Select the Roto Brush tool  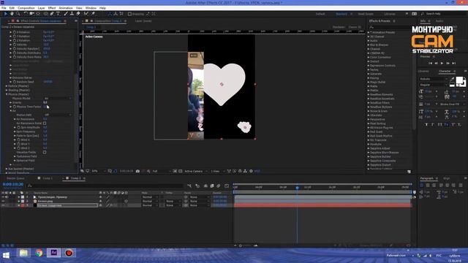pyautogui.click(x=86, y=14)
